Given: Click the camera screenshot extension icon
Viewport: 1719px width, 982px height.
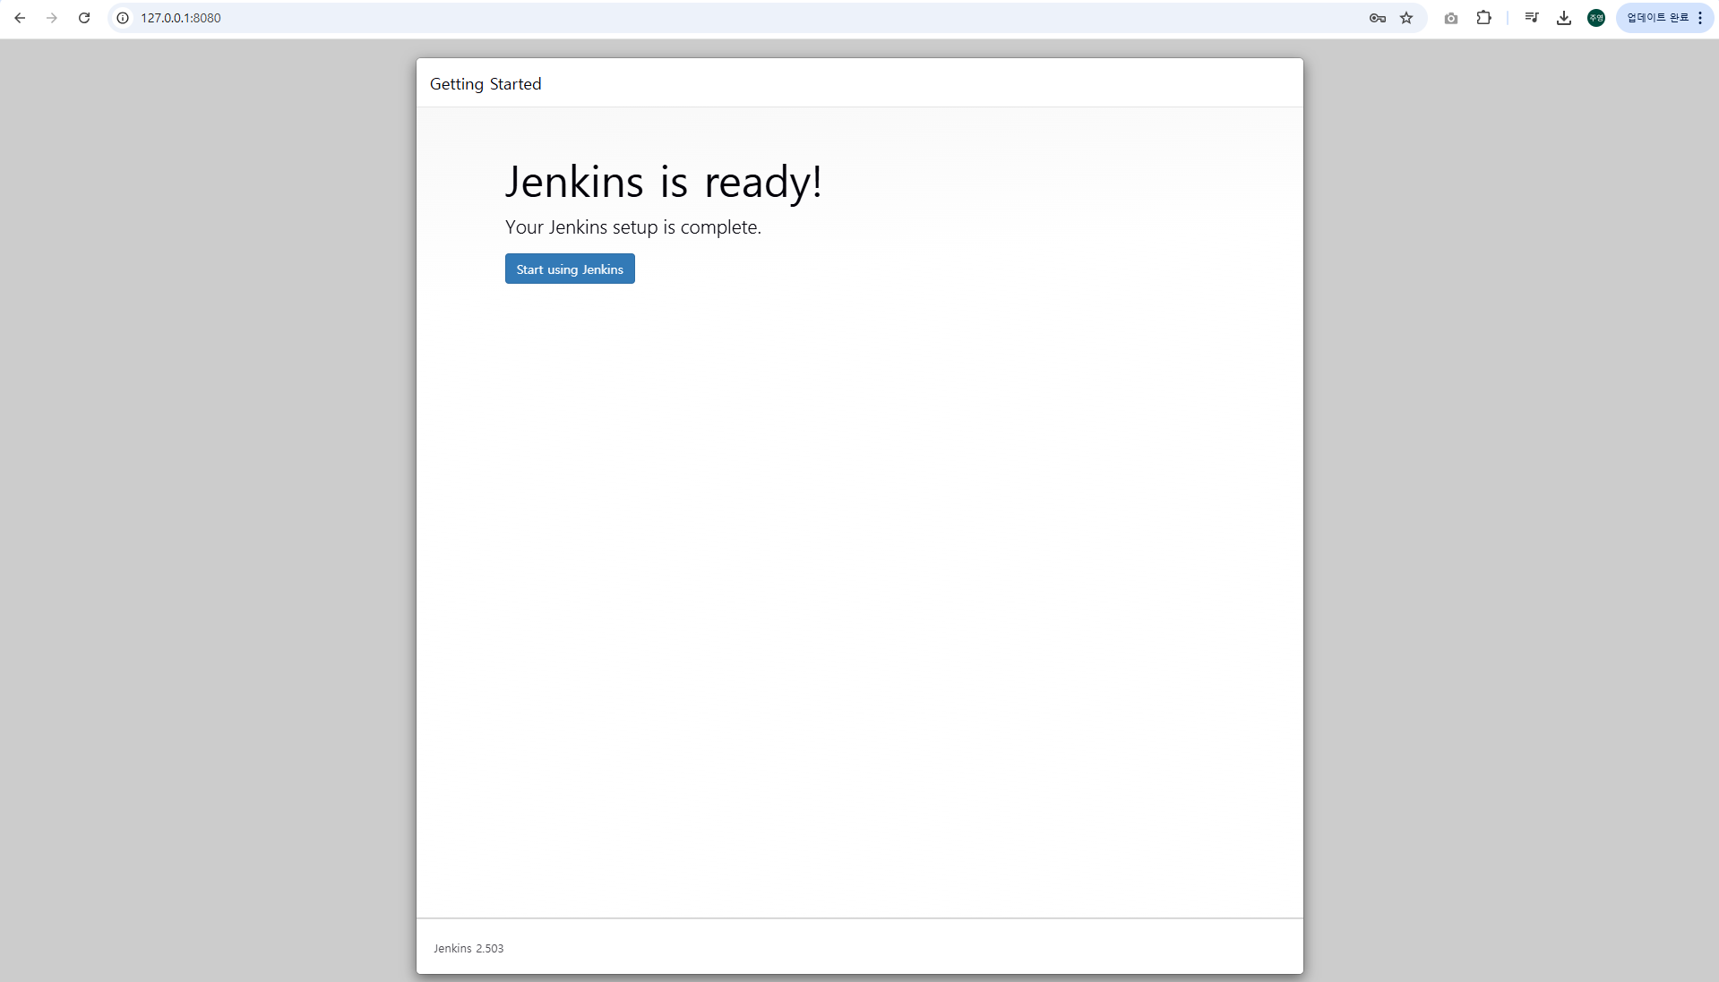Looking at the screenshot, I should (x=1451, y=18).
